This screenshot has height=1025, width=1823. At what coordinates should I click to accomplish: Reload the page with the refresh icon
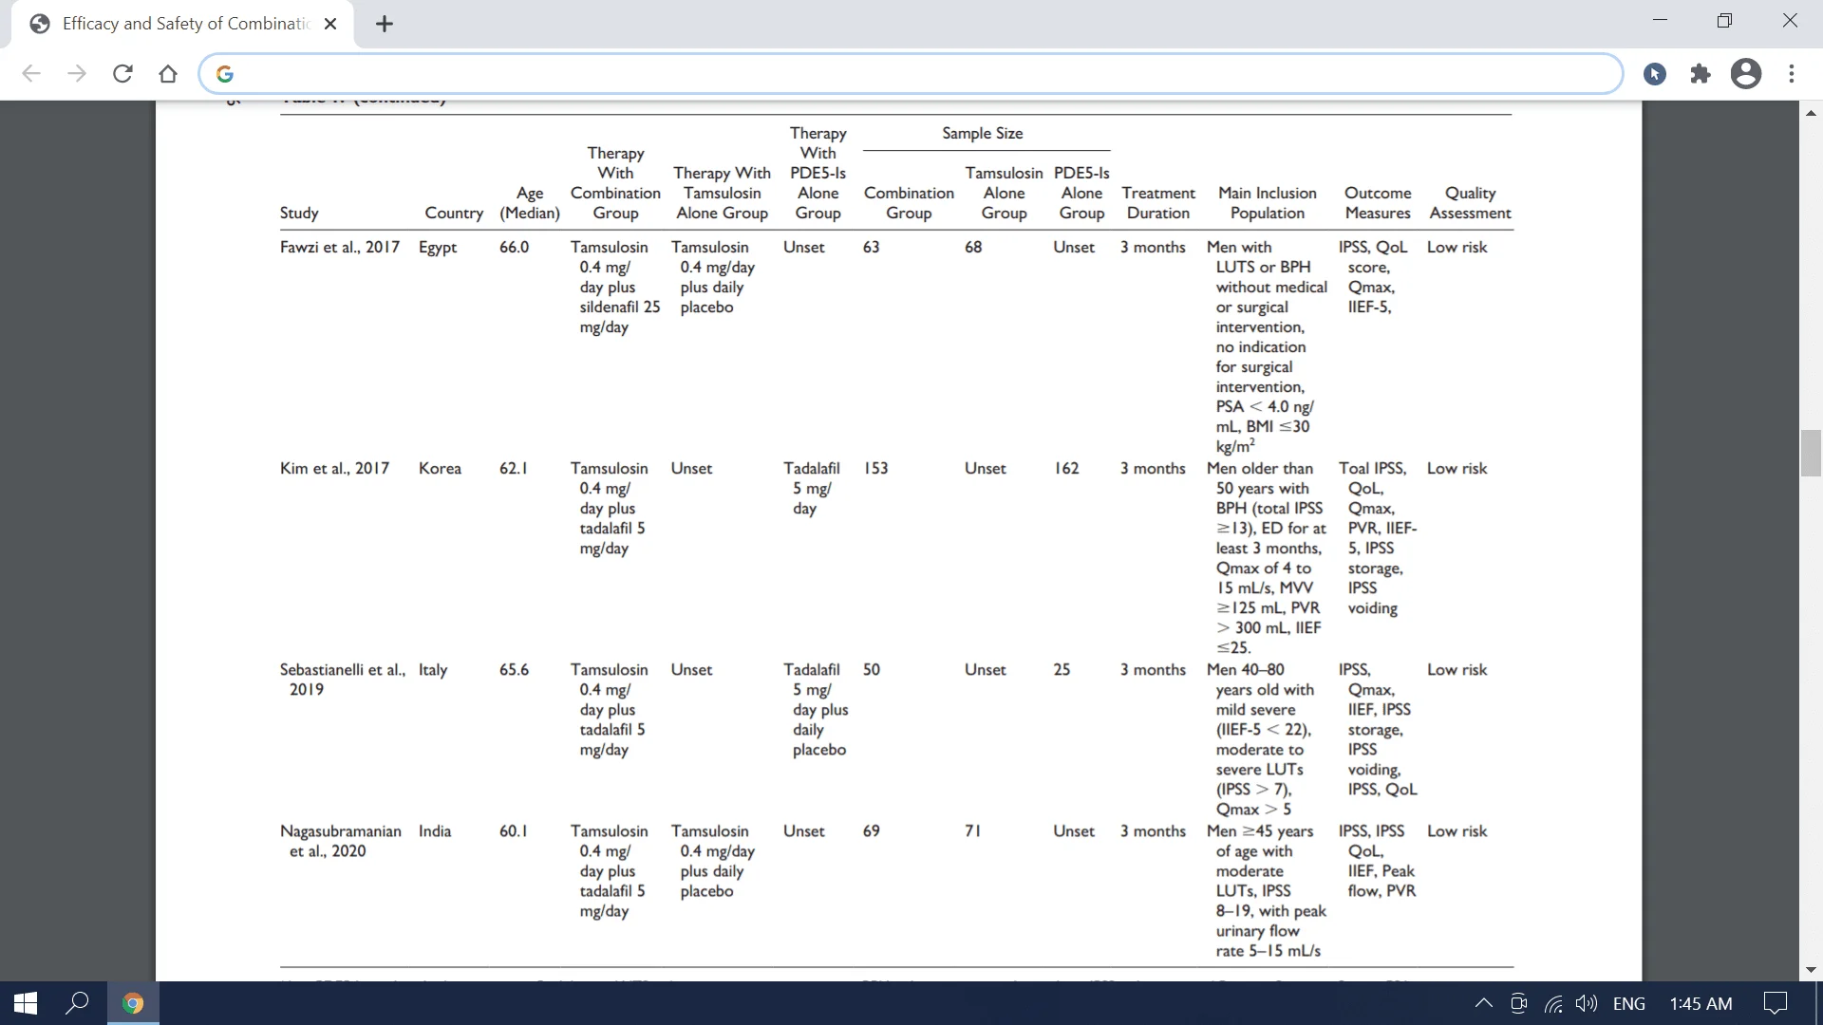tap(122, 74)
